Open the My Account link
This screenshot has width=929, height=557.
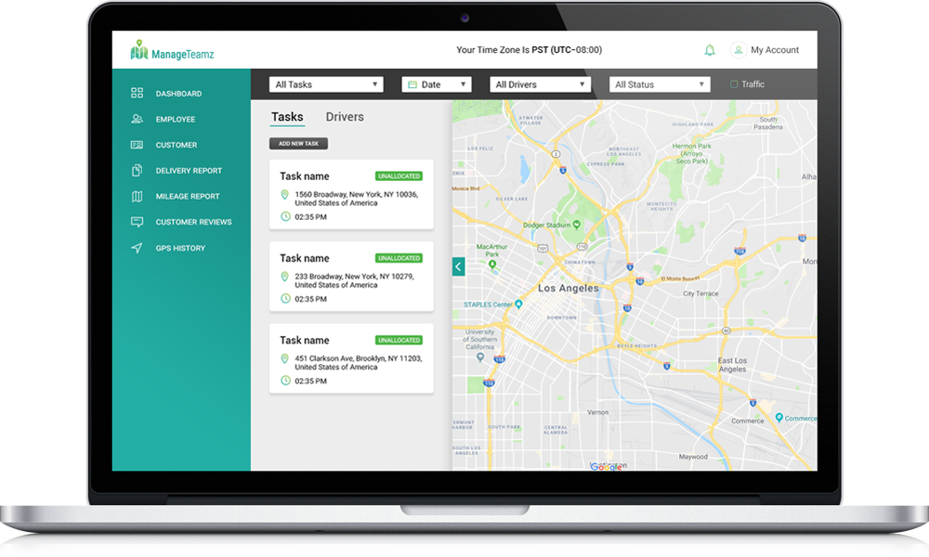(774, 50)
